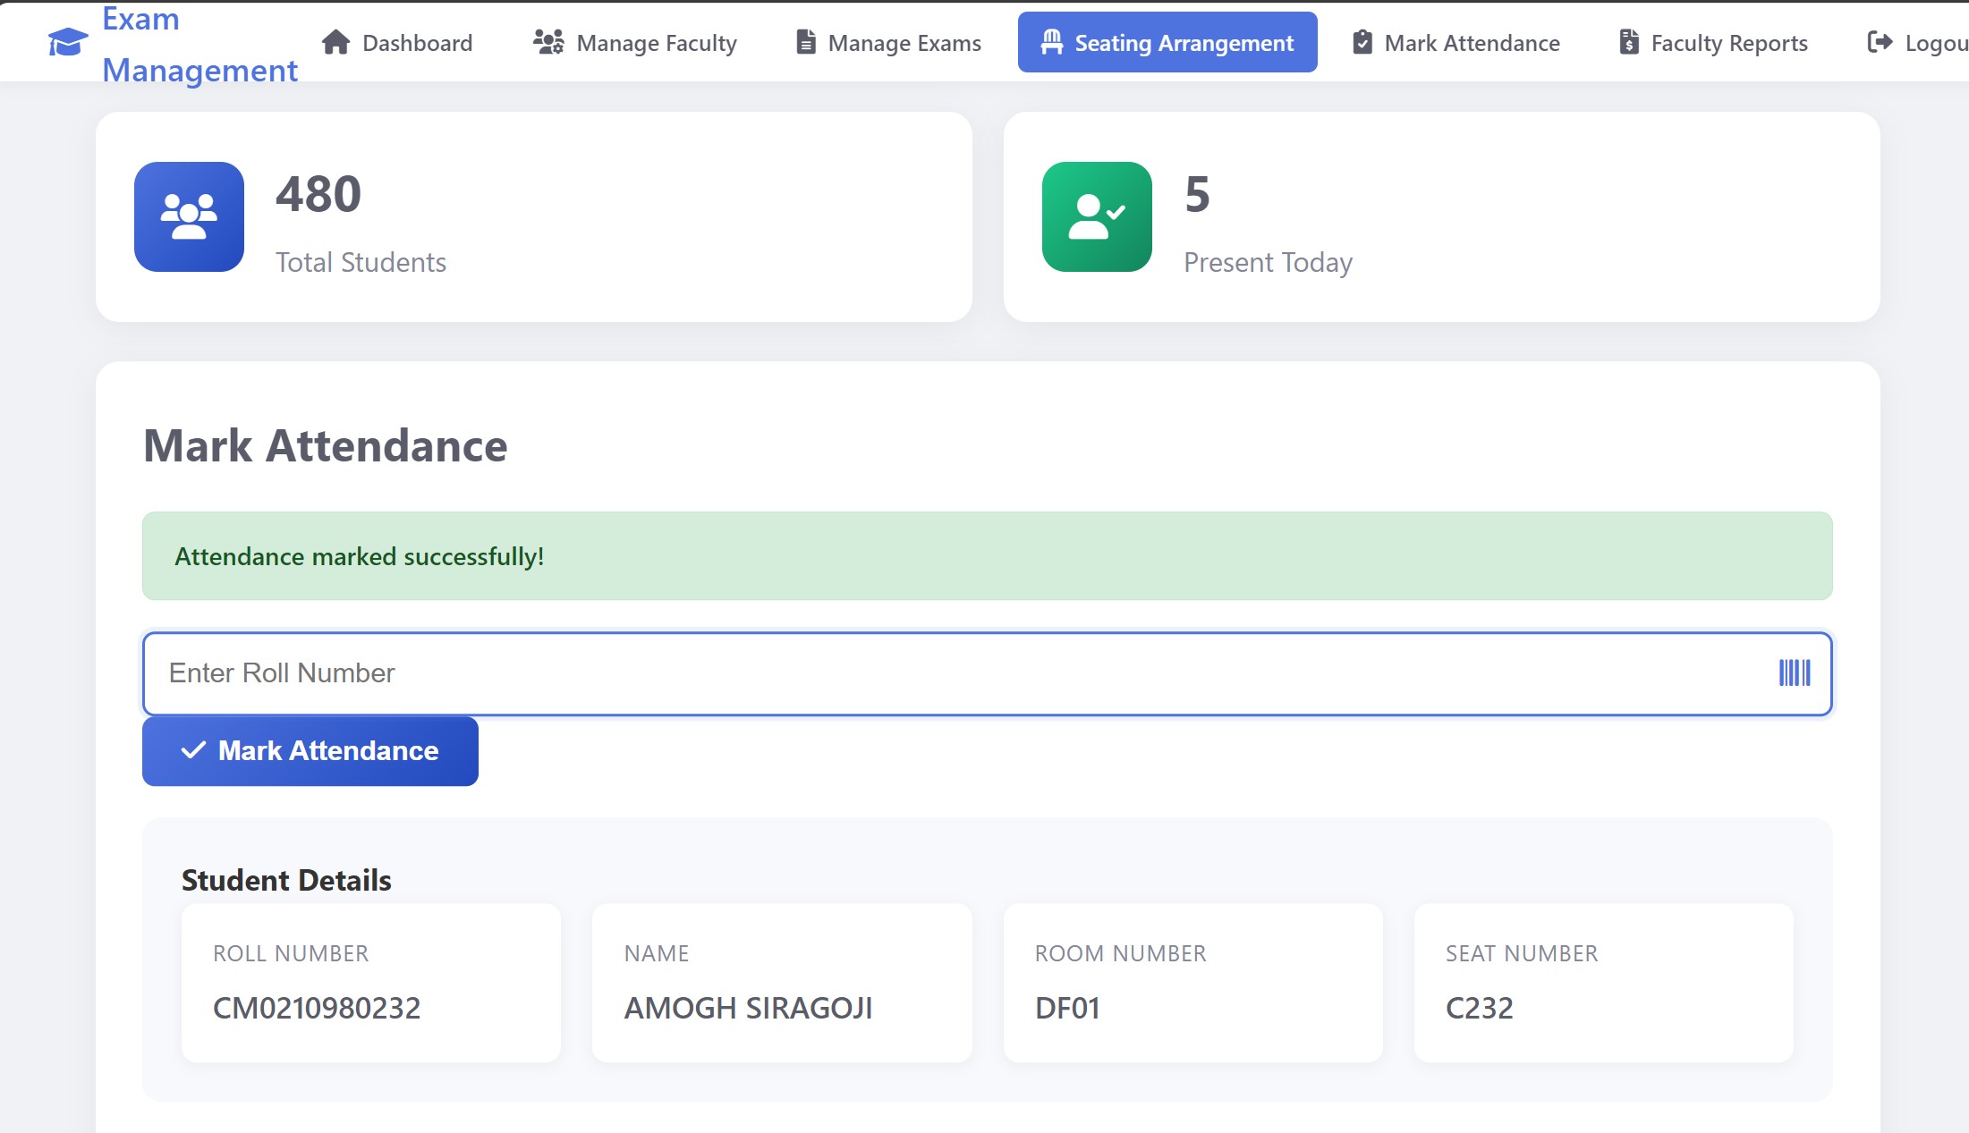Click the Attendance marked successfully banner
The width and height of the screenshot is (1969, 1133).
click(x=987, y=556)
